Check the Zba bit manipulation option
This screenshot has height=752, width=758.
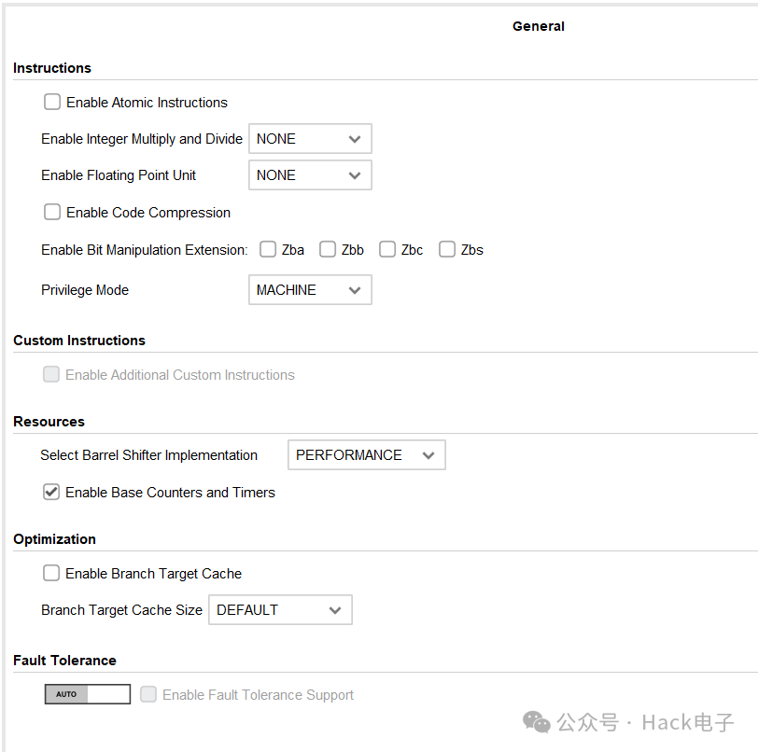[268, 249]
